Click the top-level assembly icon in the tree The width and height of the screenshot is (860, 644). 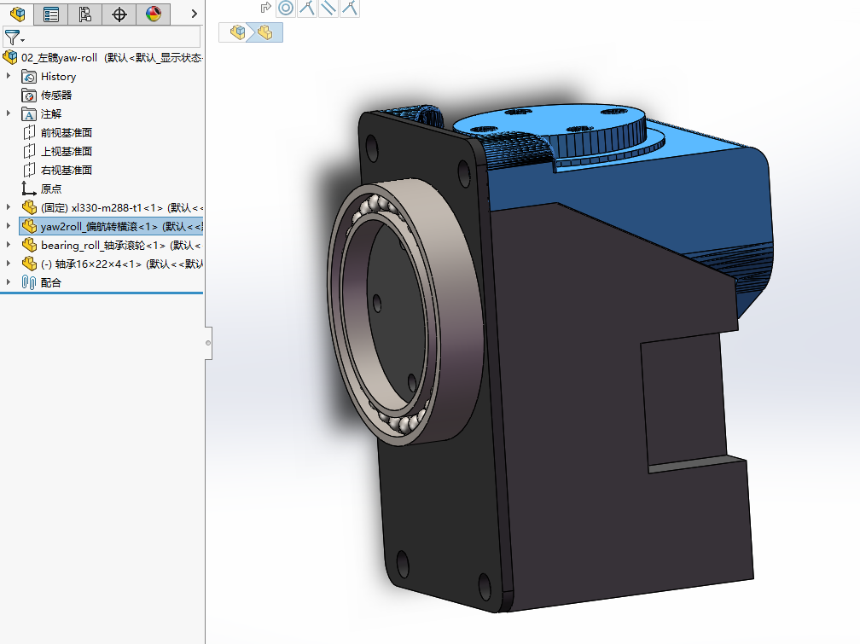(x=10, y=57)
